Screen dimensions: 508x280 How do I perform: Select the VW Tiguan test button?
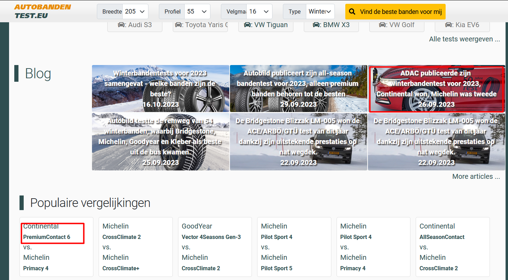[x=266, y=26]
